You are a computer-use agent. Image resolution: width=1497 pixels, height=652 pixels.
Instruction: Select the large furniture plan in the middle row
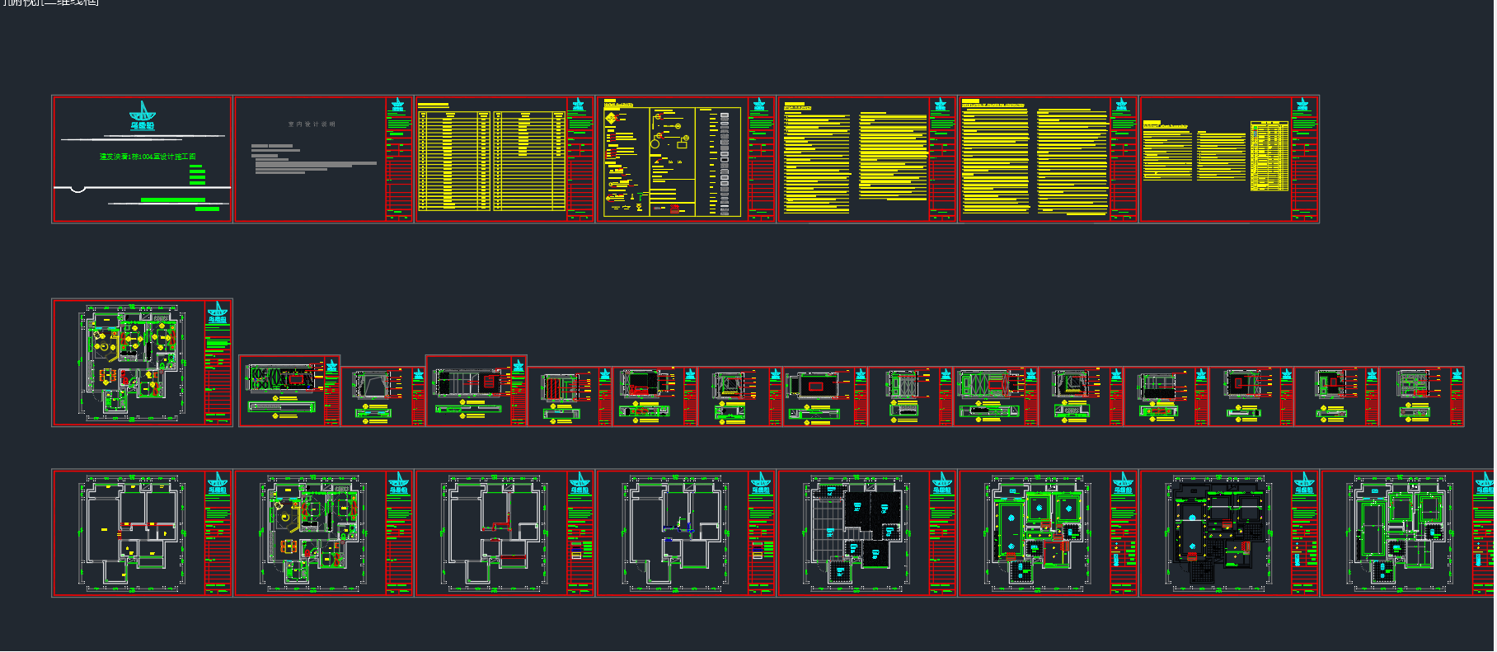132,363
